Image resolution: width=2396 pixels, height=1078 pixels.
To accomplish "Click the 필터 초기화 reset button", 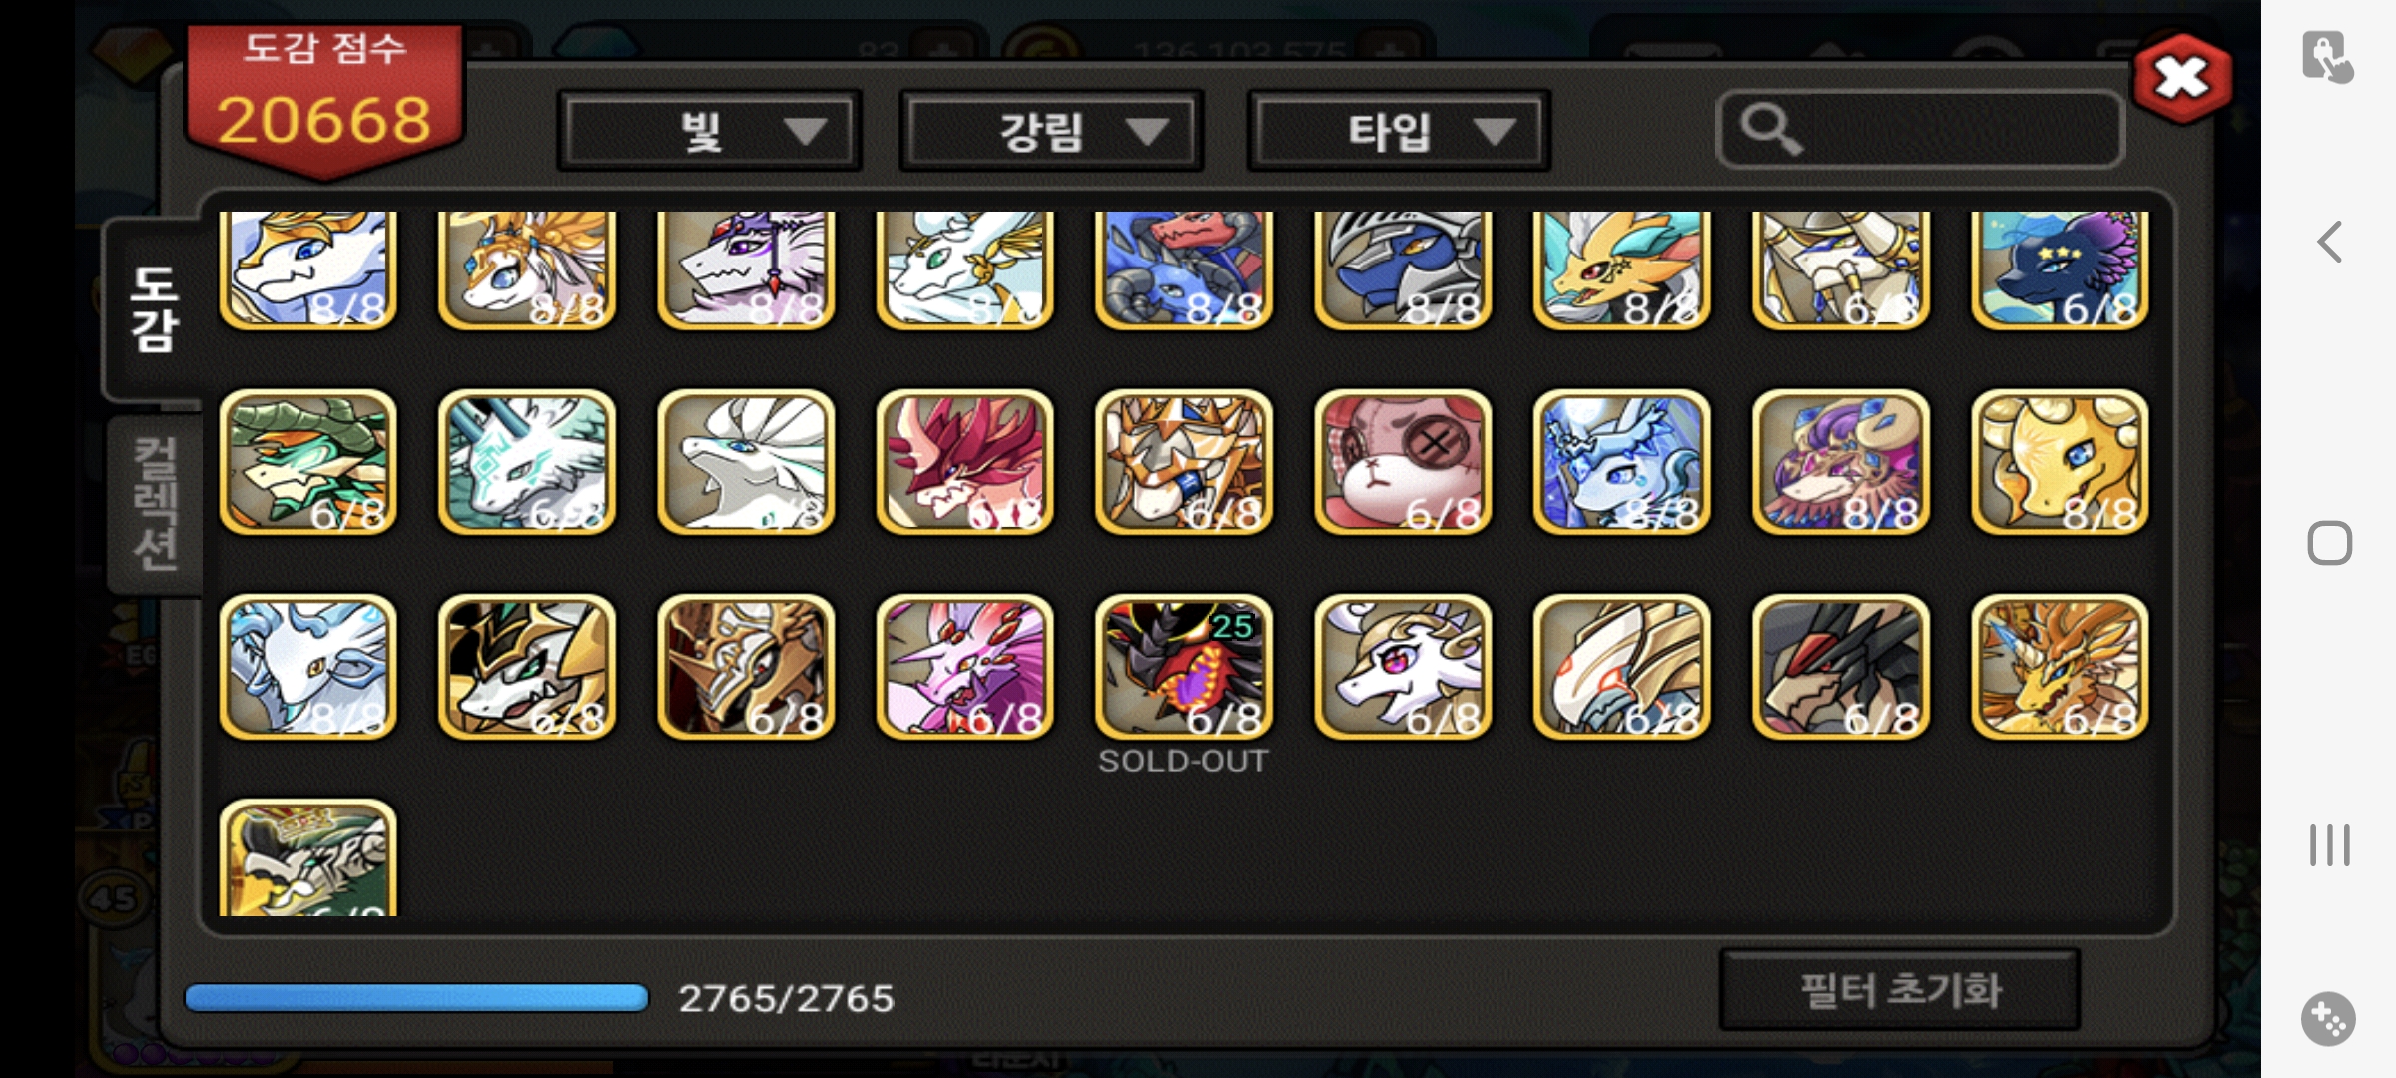I will pos(1900,990).
